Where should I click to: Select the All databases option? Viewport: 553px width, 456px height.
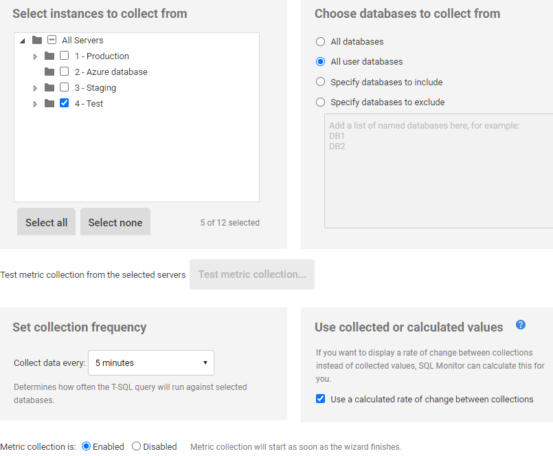click(x=320, y=41)
